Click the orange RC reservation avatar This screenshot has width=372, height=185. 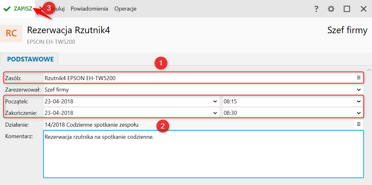(x=11, y=34)
